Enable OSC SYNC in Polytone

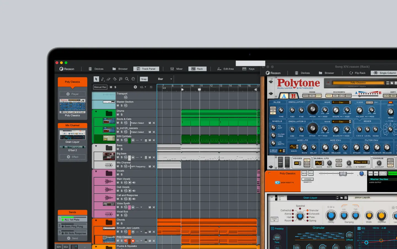tap(369, 103)
